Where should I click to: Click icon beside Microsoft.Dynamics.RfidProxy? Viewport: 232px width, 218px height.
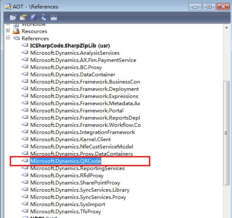pos(25,175)
